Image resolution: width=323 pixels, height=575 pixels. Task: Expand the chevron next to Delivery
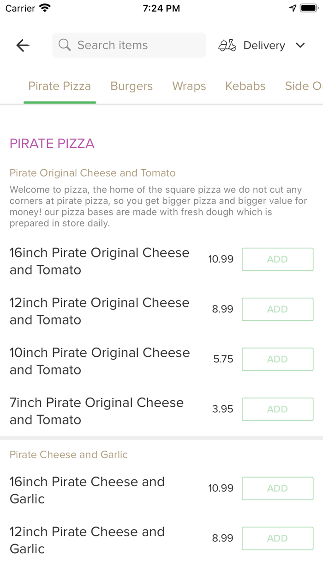(x=300, y=45)
